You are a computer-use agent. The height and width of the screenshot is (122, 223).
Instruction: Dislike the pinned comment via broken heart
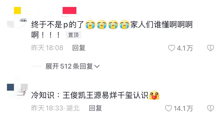pyautogui.click(x=210, y=48)
